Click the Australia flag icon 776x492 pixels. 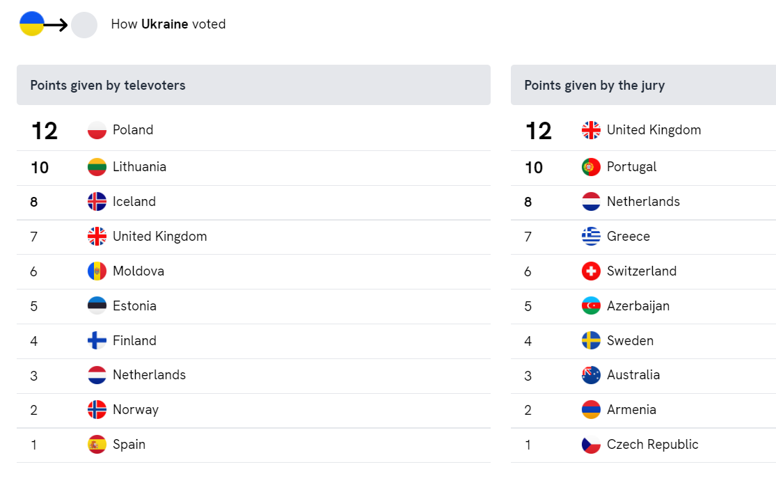click(x=591, y=375)
